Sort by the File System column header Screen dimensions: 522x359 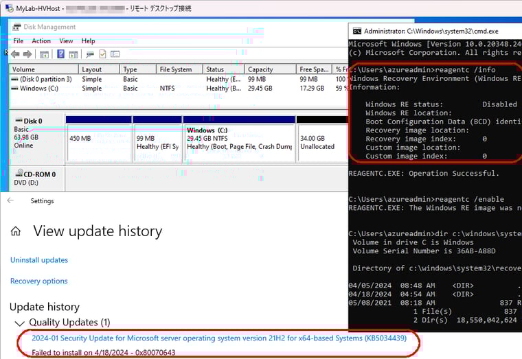179,69
